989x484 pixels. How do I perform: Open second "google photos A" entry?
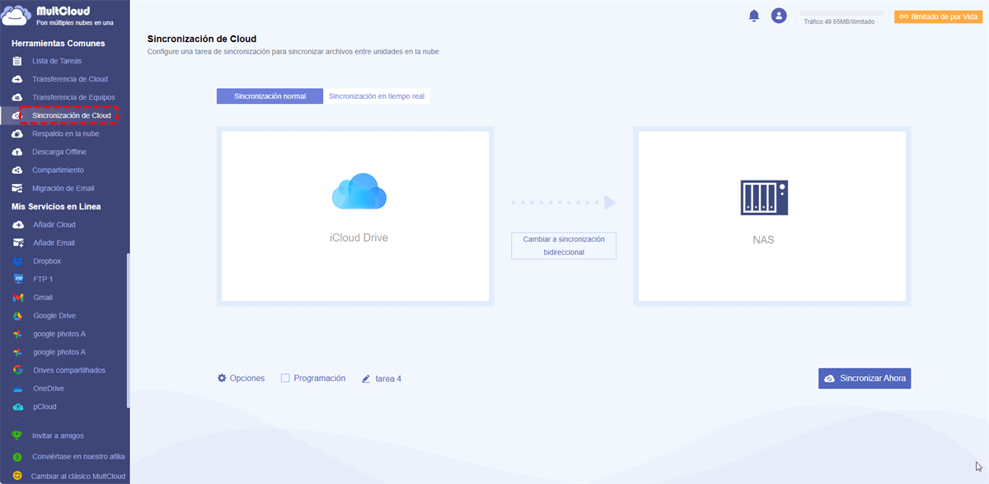[x=59, y=352]
